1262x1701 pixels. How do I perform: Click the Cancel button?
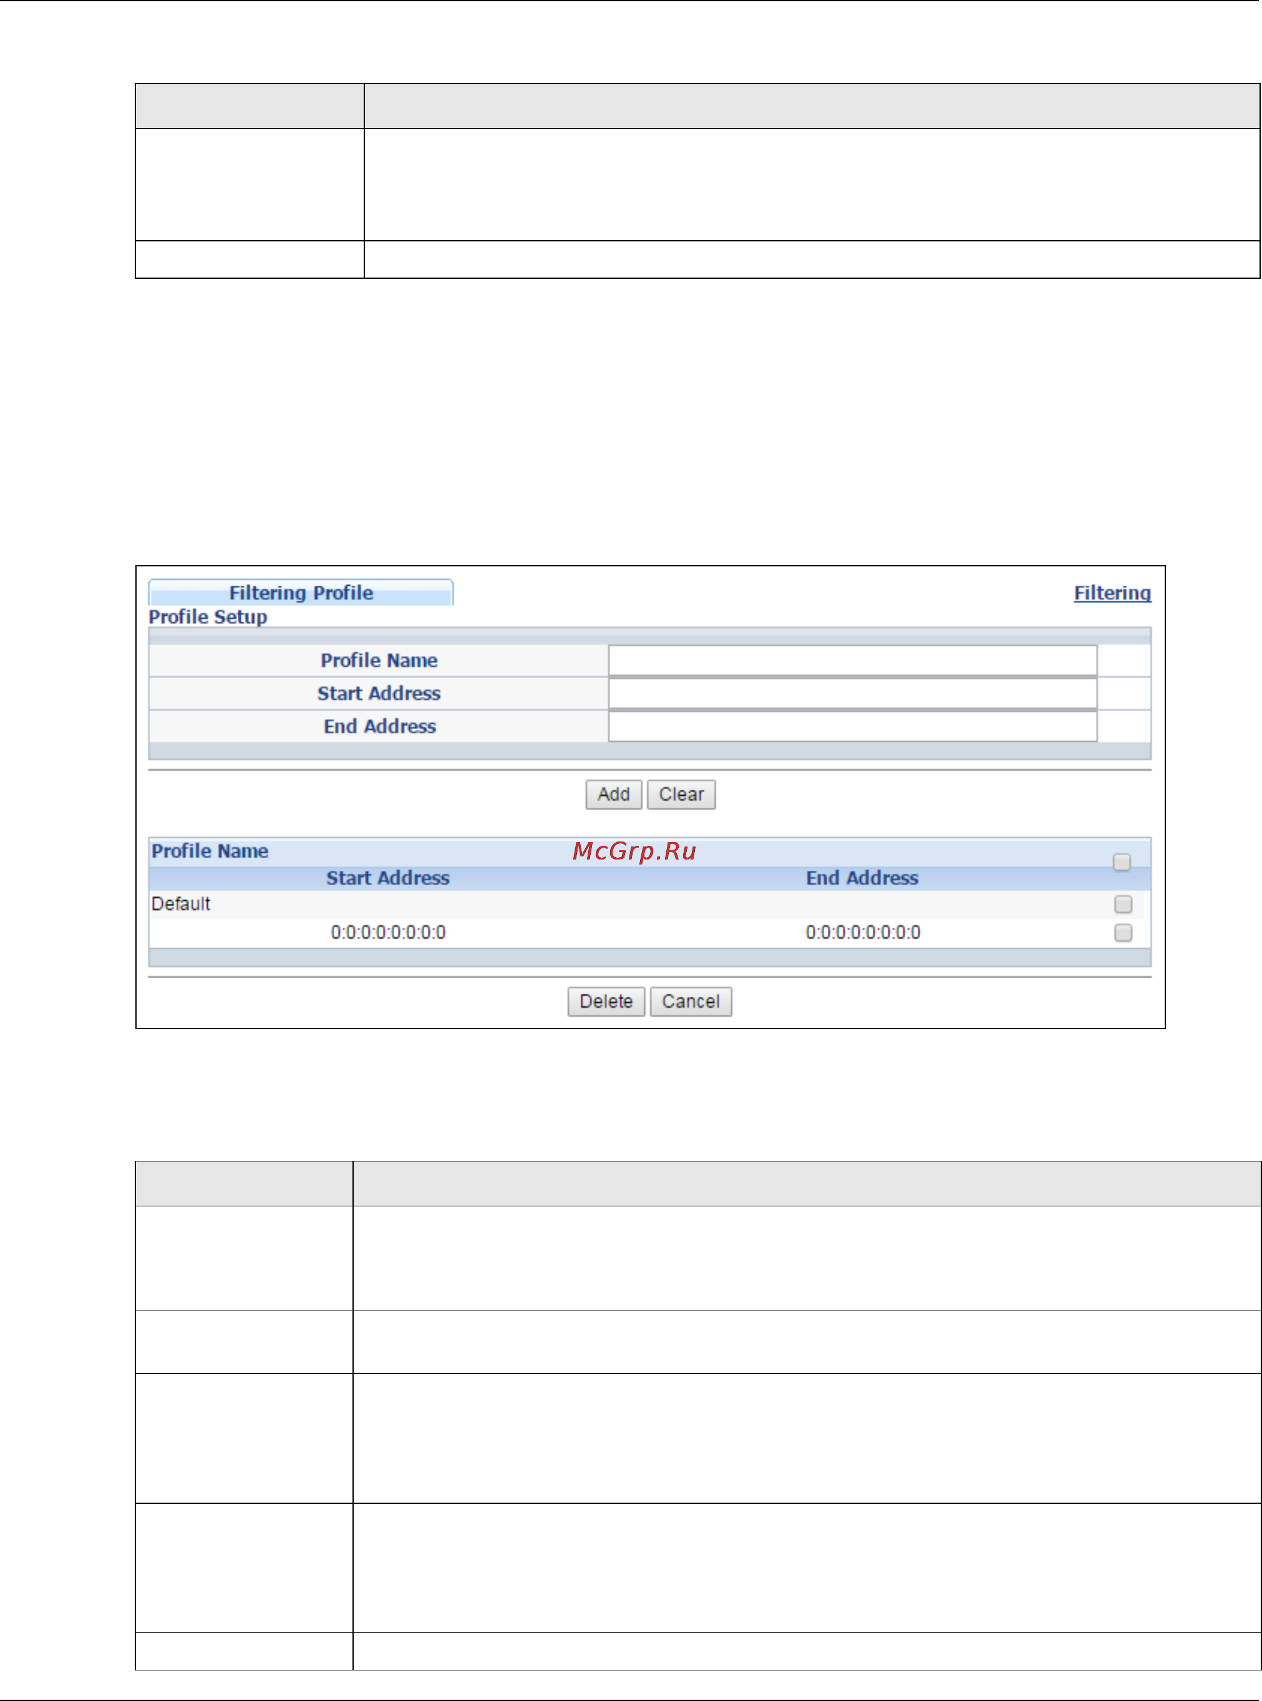point(691,1001)
